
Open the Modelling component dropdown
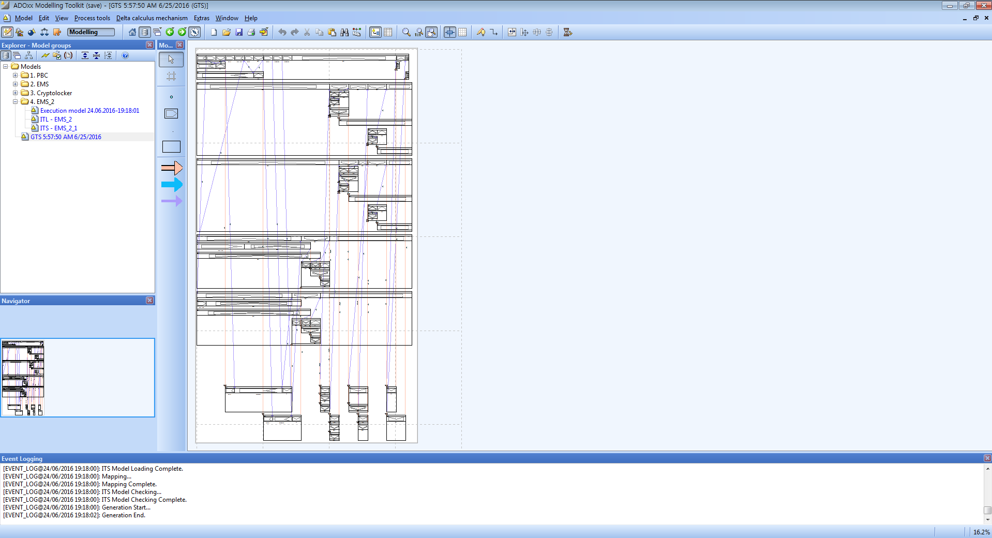(x=91, y=32)
